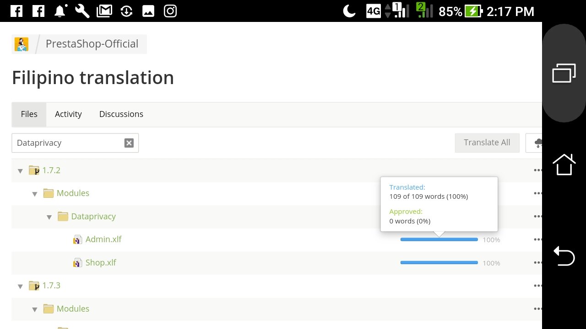This screenshot has width=586, height=329.
Task: Clear the Dataprivacy search text
Action: click(x=129, y=143)
